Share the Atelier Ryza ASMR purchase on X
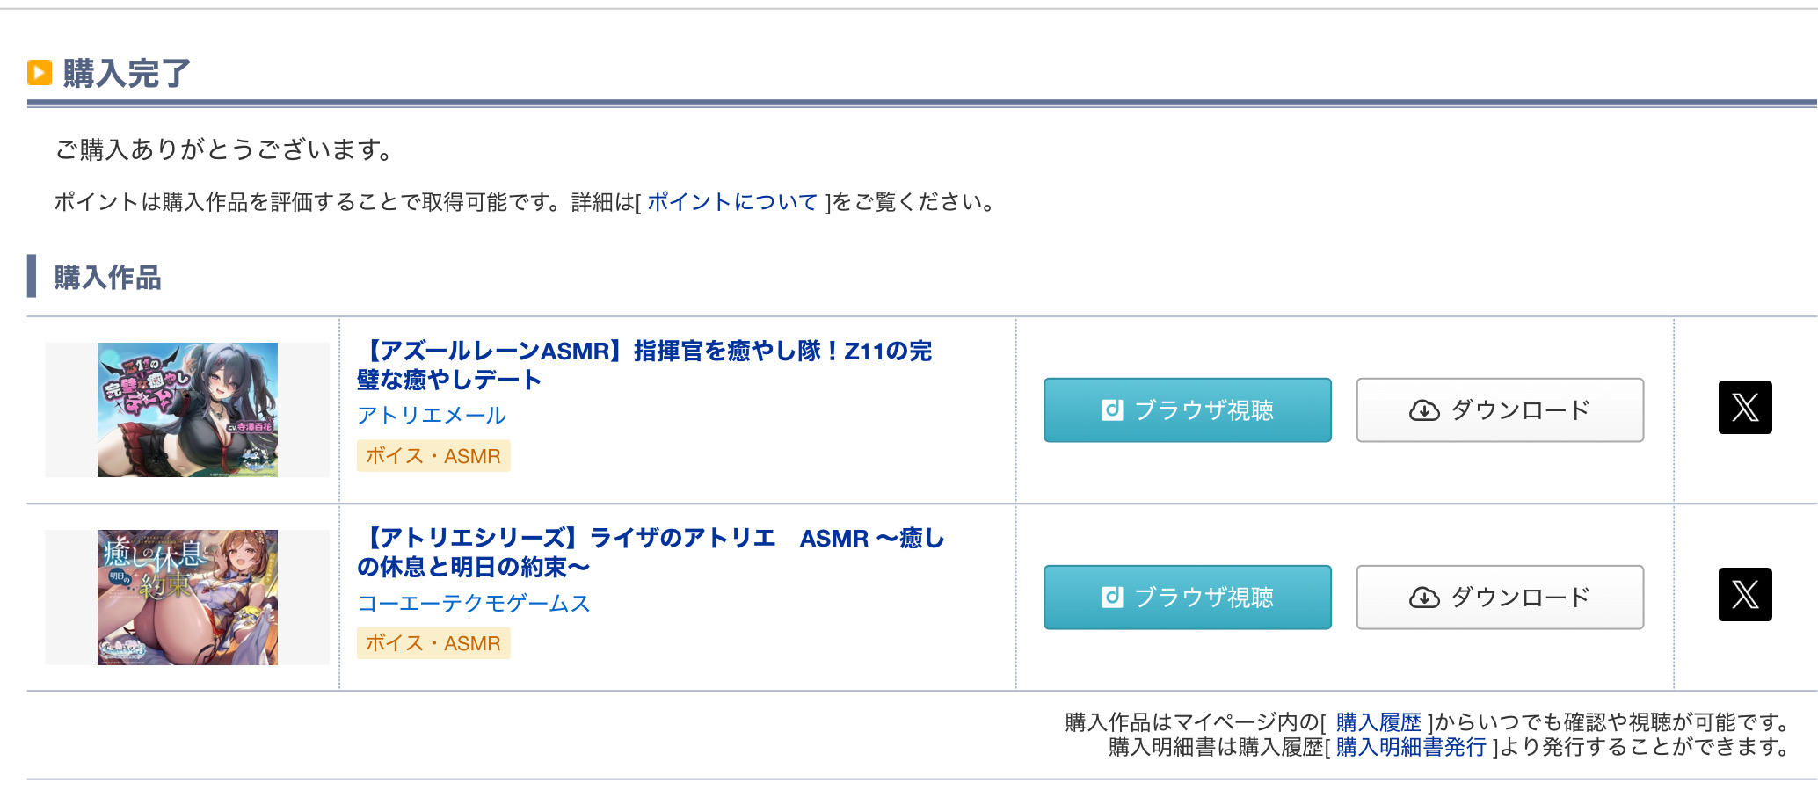 tap(1744, 595)
